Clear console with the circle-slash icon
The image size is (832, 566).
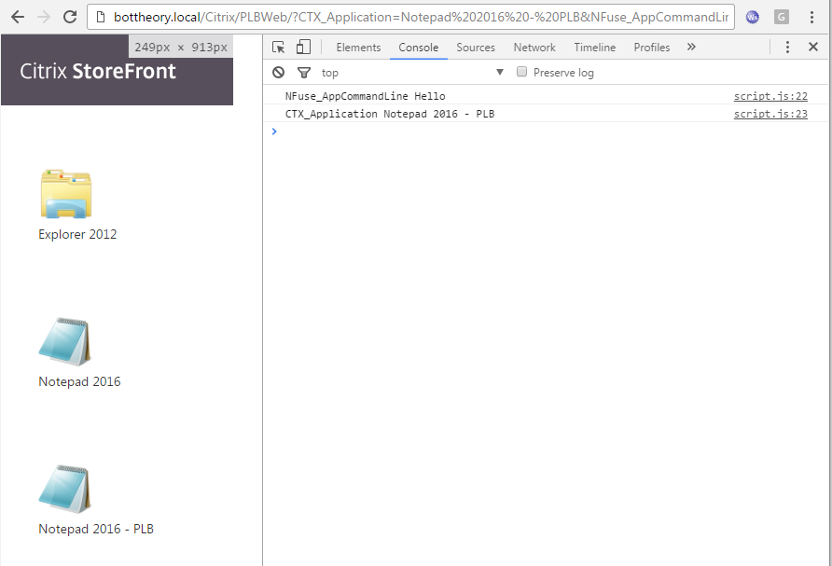tap(279, 73)
